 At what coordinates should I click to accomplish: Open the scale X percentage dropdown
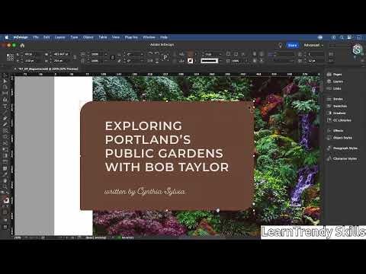(106, 54)
